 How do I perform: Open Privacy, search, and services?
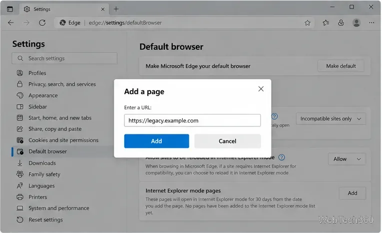62,84
